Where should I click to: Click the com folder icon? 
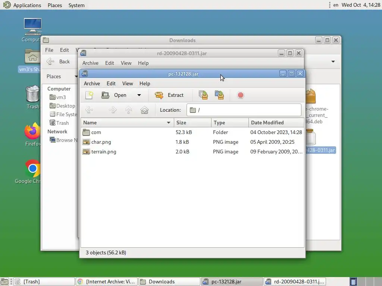86,132
